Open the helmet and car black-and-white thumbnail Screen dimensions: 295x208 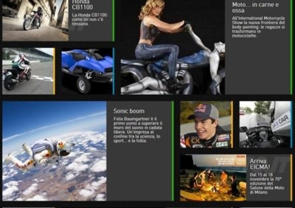[x=265, y=124]
